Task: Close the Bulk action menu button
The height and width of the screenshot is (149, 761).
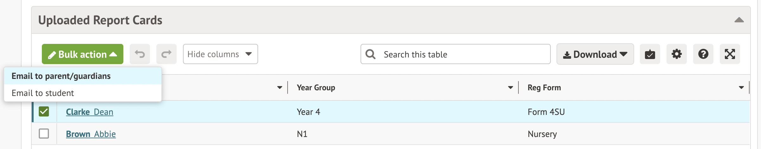Action: (x=82, y=54)
